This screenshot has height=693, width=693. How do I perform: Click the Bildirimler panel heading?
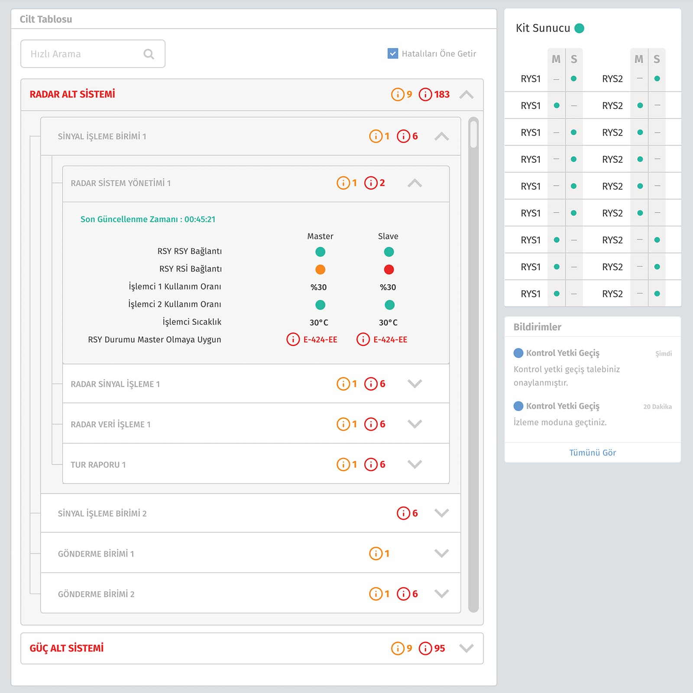537,327
